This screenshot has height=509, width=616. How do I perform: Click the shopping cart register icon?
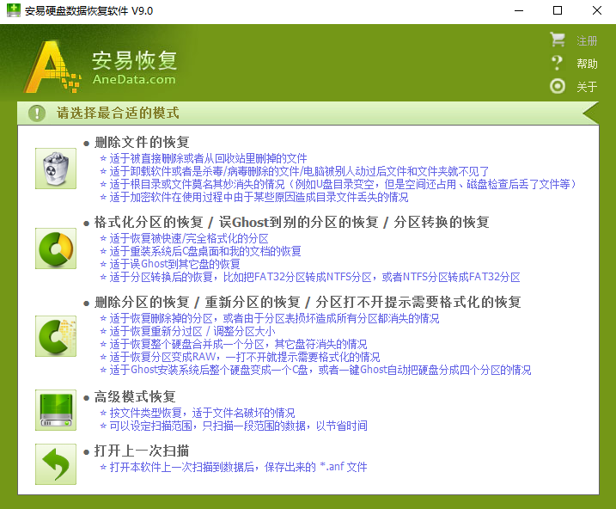tap(558, 40)
